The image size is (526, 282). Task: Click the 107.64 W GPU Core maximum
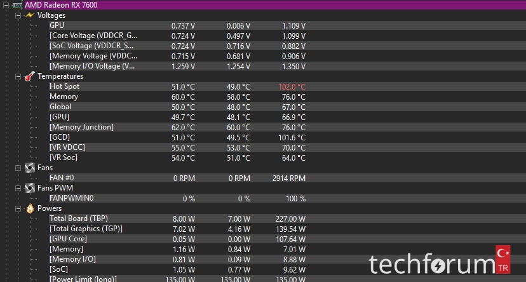click(x=290, y=239)
